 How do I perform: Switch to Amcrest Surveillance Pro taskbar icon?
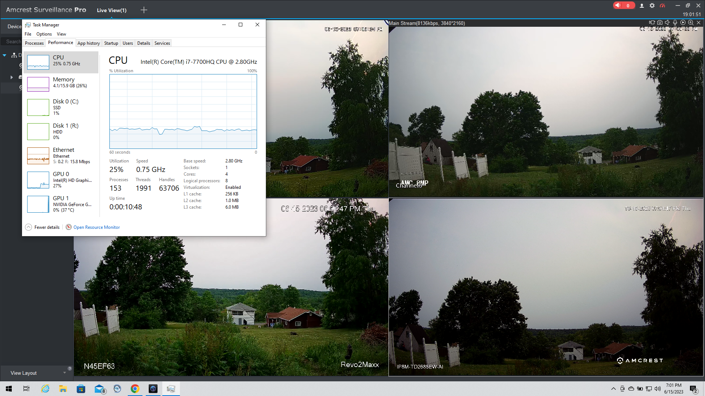pyautogui.click(x=153, y=389)
